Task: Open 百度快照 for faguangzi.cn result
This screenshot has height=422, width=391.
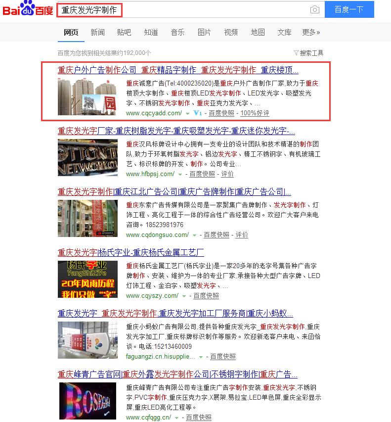Action: 222,357
